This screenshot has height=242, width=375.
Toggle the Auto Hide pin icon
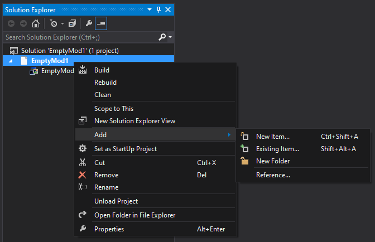click(x=158, y=9)
